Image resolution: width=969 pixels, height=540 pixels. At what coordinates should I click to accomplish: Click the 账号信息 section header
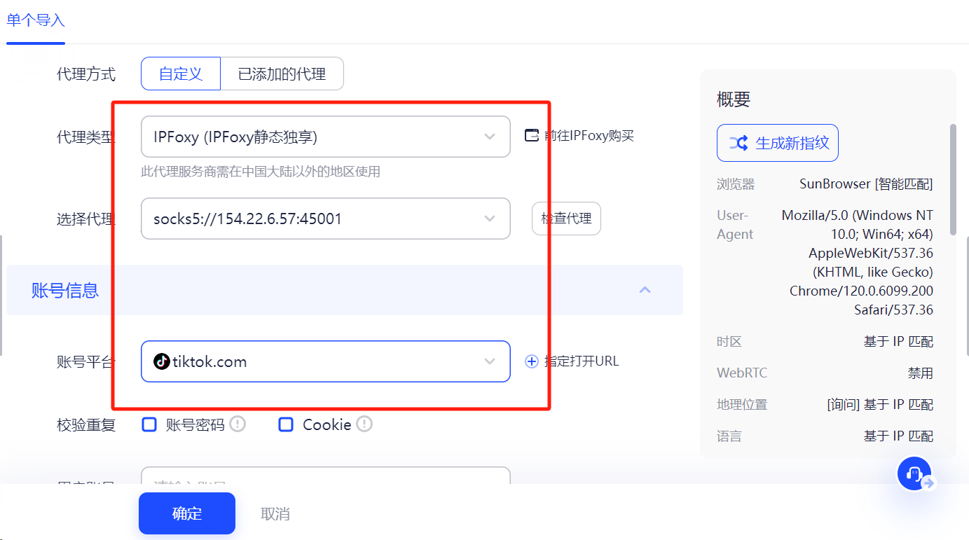[x=345, y=290]
